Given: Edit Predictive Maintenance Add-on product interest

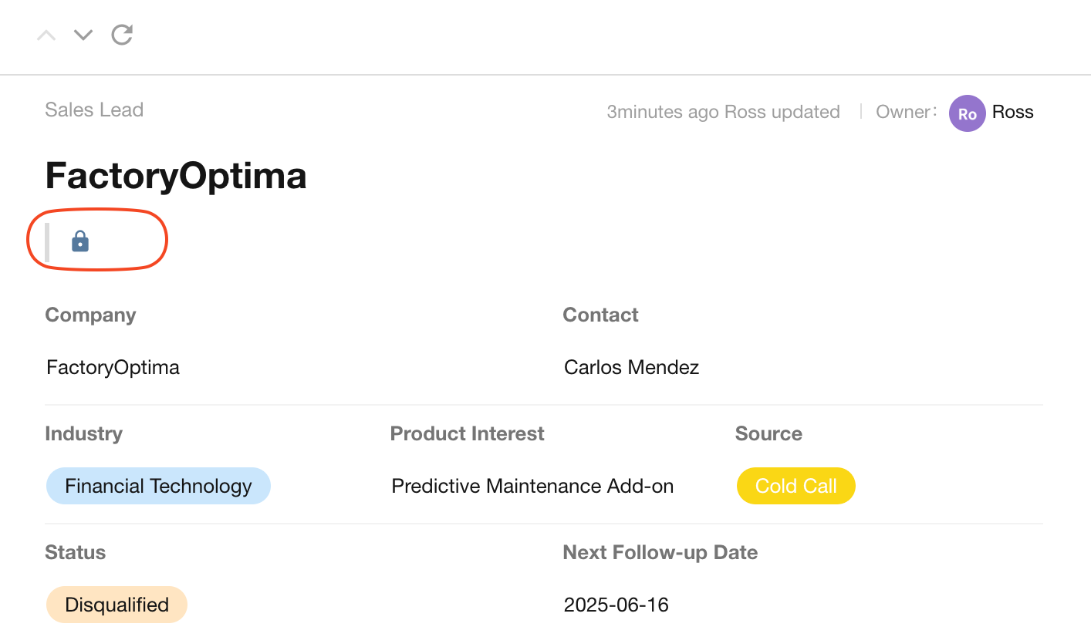Looking at the screenshot, I should coord(533,486).
